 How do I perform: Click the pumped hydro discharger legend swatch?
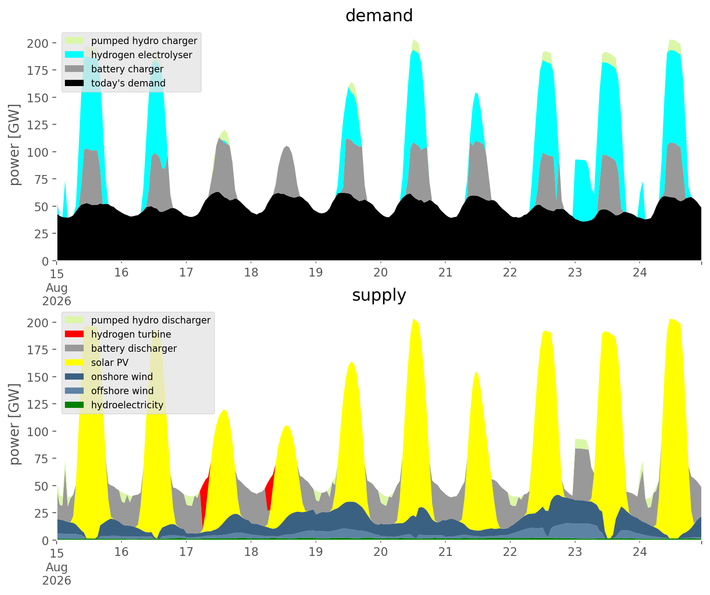coord(74,320)
